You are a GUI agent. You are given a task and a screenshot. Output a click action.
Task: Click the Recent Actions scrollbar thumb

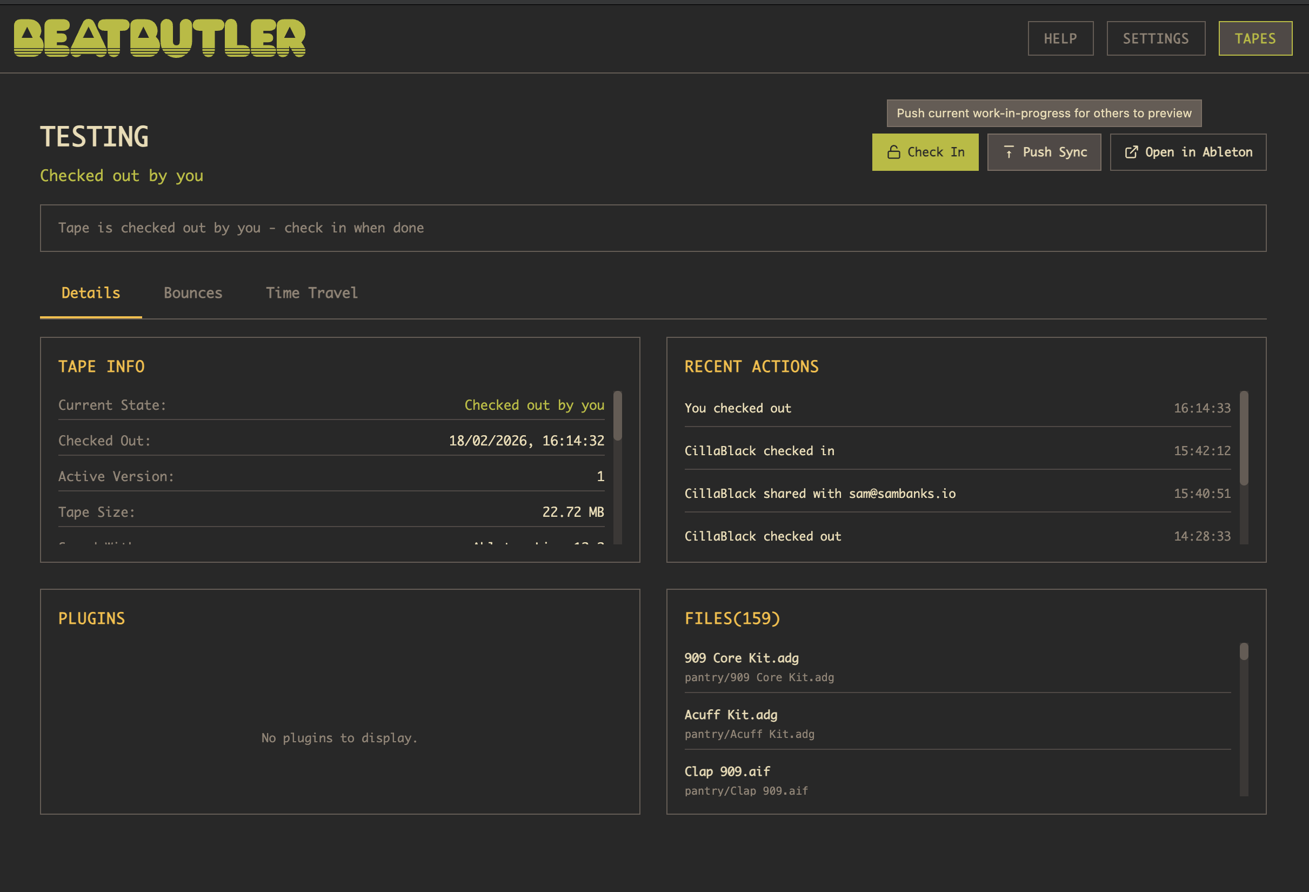1244,438
